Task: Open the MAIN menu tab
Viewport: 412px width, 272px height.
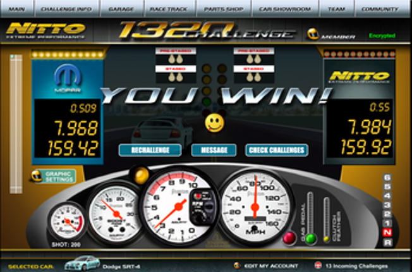Action: 17,9
